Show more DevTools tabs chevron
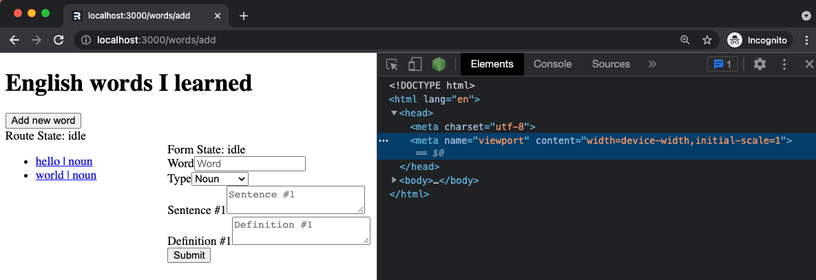816x280 pixels. [x=652, y=64]
